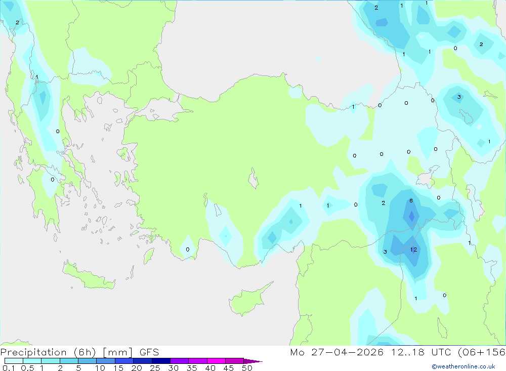The width and height of the screenshot is (506, 371).
Task: Click the legend label '30'
Action: click(173, 368)
